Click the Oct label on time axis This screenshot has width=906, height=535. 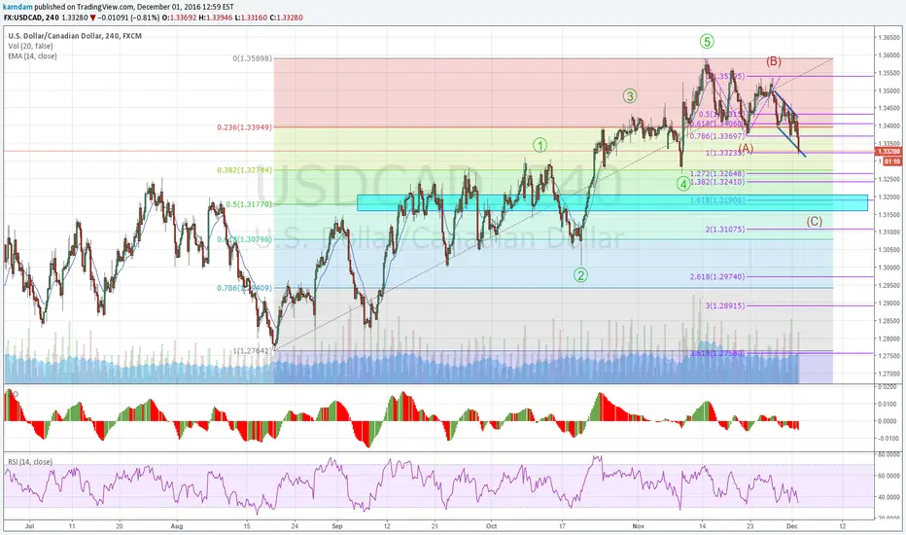coord(492,526)
